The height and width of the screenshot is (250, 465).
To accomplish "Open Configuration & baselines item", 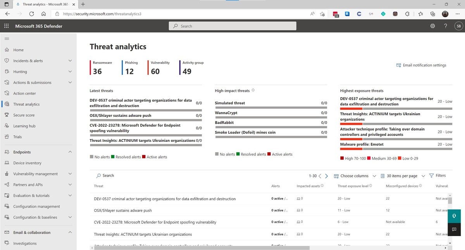I will click(35, 217).
